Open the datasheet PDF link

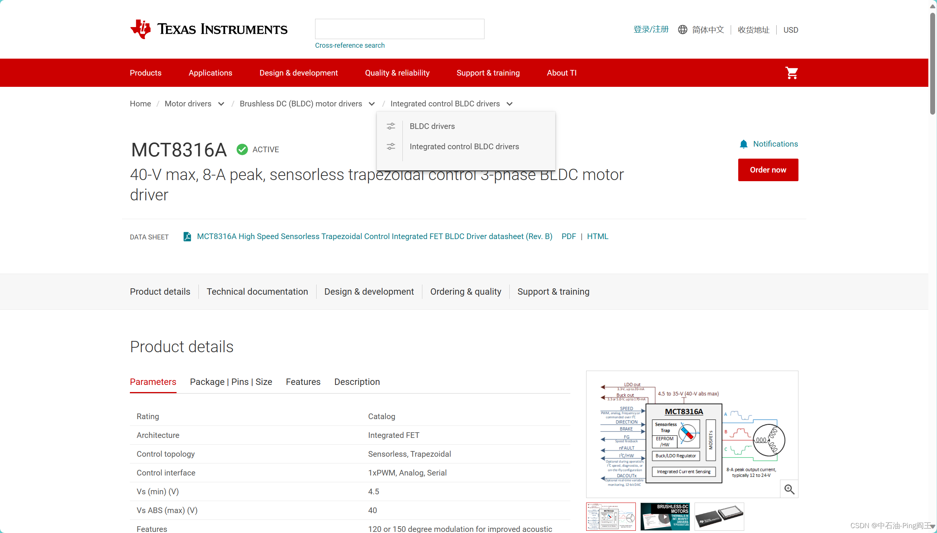pyautogui.click(x=568, y=236)
